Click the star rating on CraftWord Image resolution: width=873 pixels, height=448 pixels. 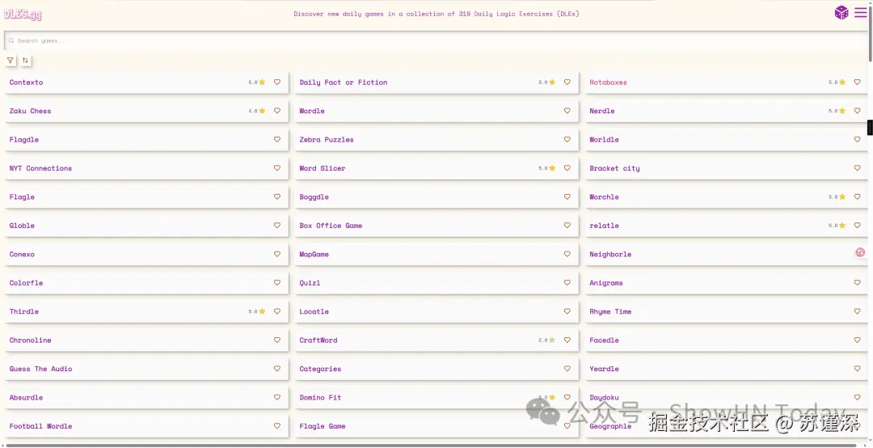pos(546,340)
